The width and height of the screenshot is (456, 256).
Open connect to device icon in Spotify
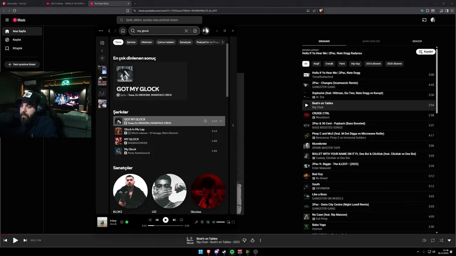coord(208,222)
